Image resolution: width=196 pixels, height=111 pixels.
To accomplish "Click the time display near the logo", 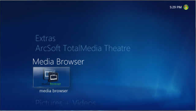I will [175, 7].
